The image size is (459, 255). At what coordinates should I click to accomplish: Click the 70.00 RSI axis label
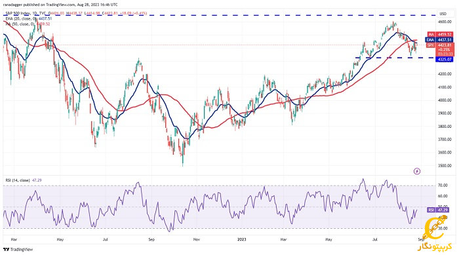[x=443, y=186]
